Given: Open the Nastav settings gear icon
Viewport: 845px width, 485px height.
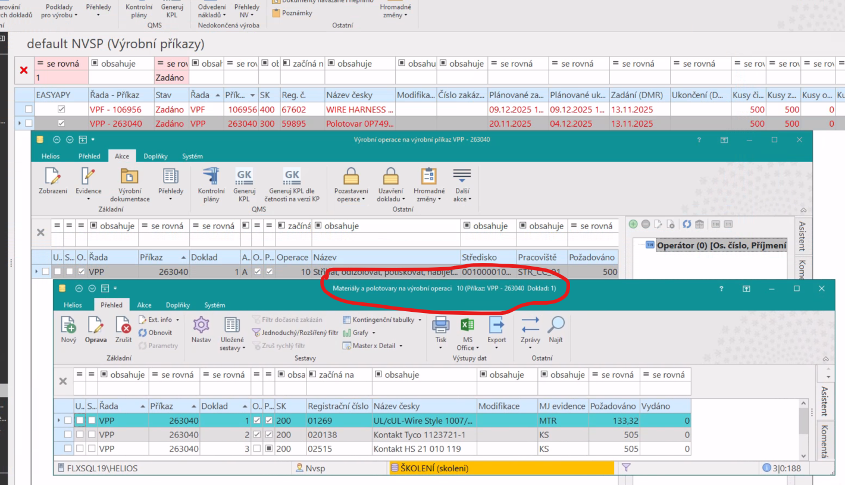Looking at the screenshot, I should 201,325.
